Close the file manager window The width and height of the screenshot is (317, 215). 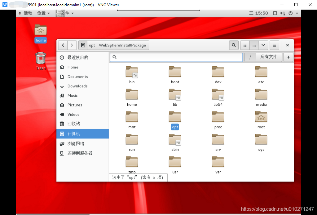click(x=287, y=45)
